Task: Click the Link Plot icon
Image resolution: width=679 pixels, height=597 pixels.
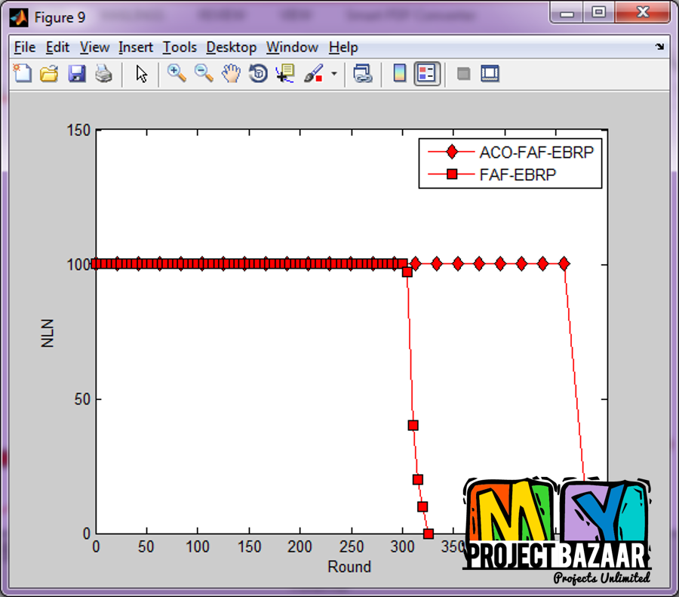Action: click(x=363, y=73)
